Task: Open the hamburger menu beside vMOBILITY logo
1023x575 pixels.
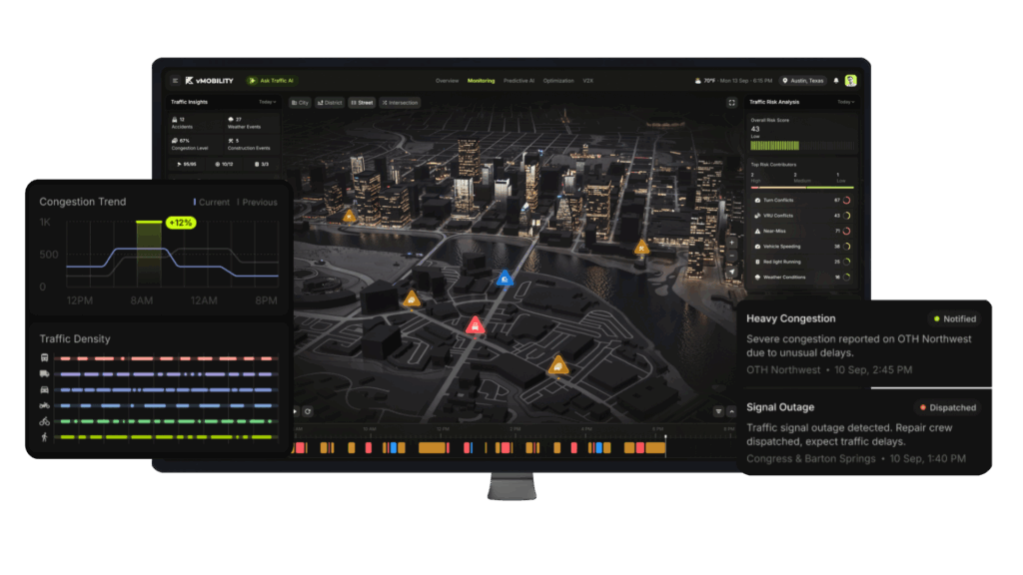Action: coord(175,81)
